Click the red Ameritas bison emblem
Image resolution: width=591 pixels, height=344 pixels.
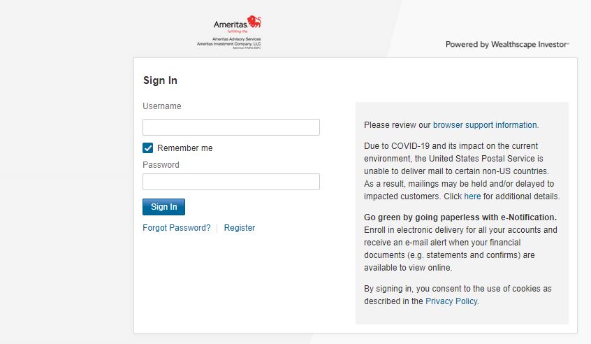(254, 22)
